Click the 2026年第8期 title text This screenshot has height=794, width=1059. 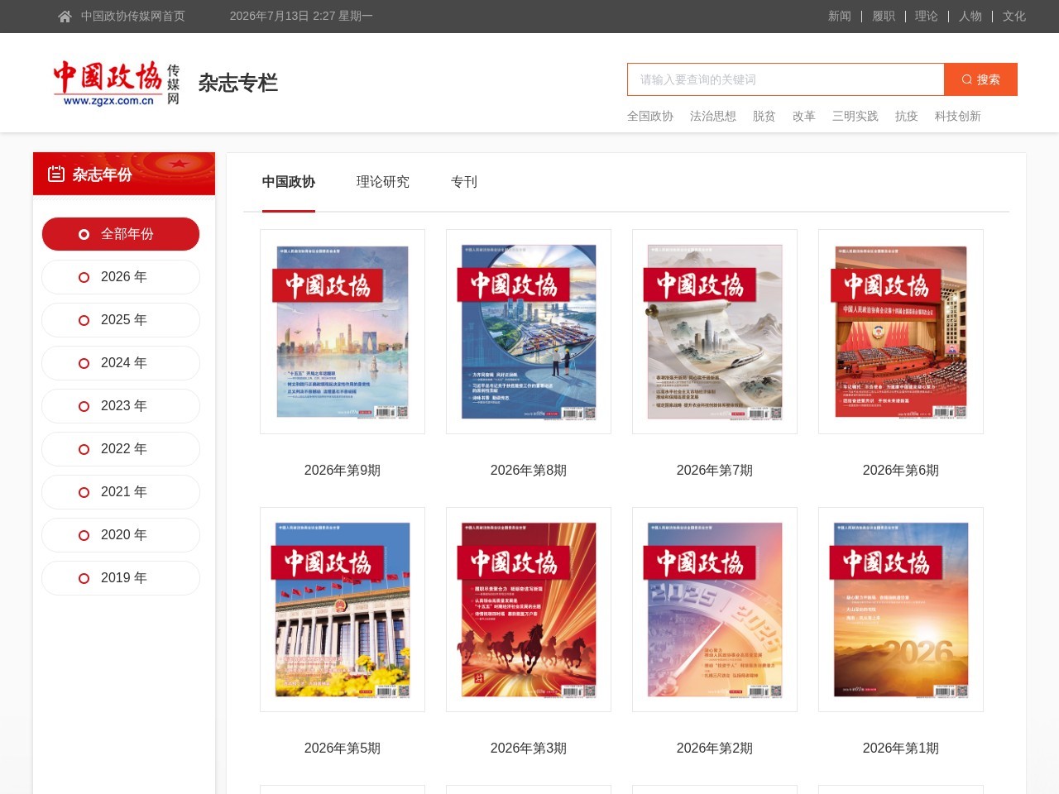coord(529,471)
